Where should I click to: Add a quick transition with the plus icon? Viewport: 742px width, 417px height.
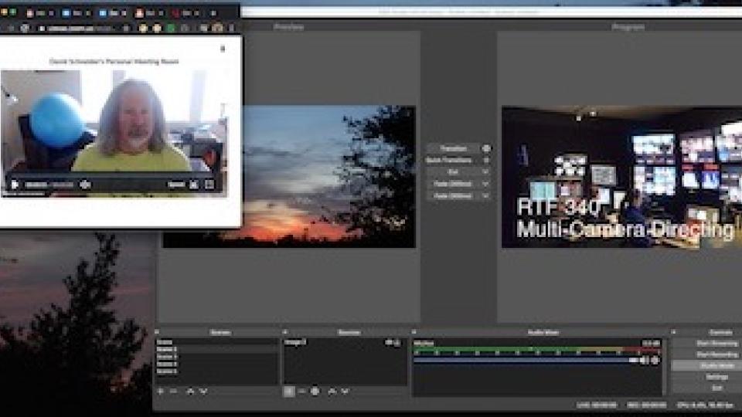[486, 161]
